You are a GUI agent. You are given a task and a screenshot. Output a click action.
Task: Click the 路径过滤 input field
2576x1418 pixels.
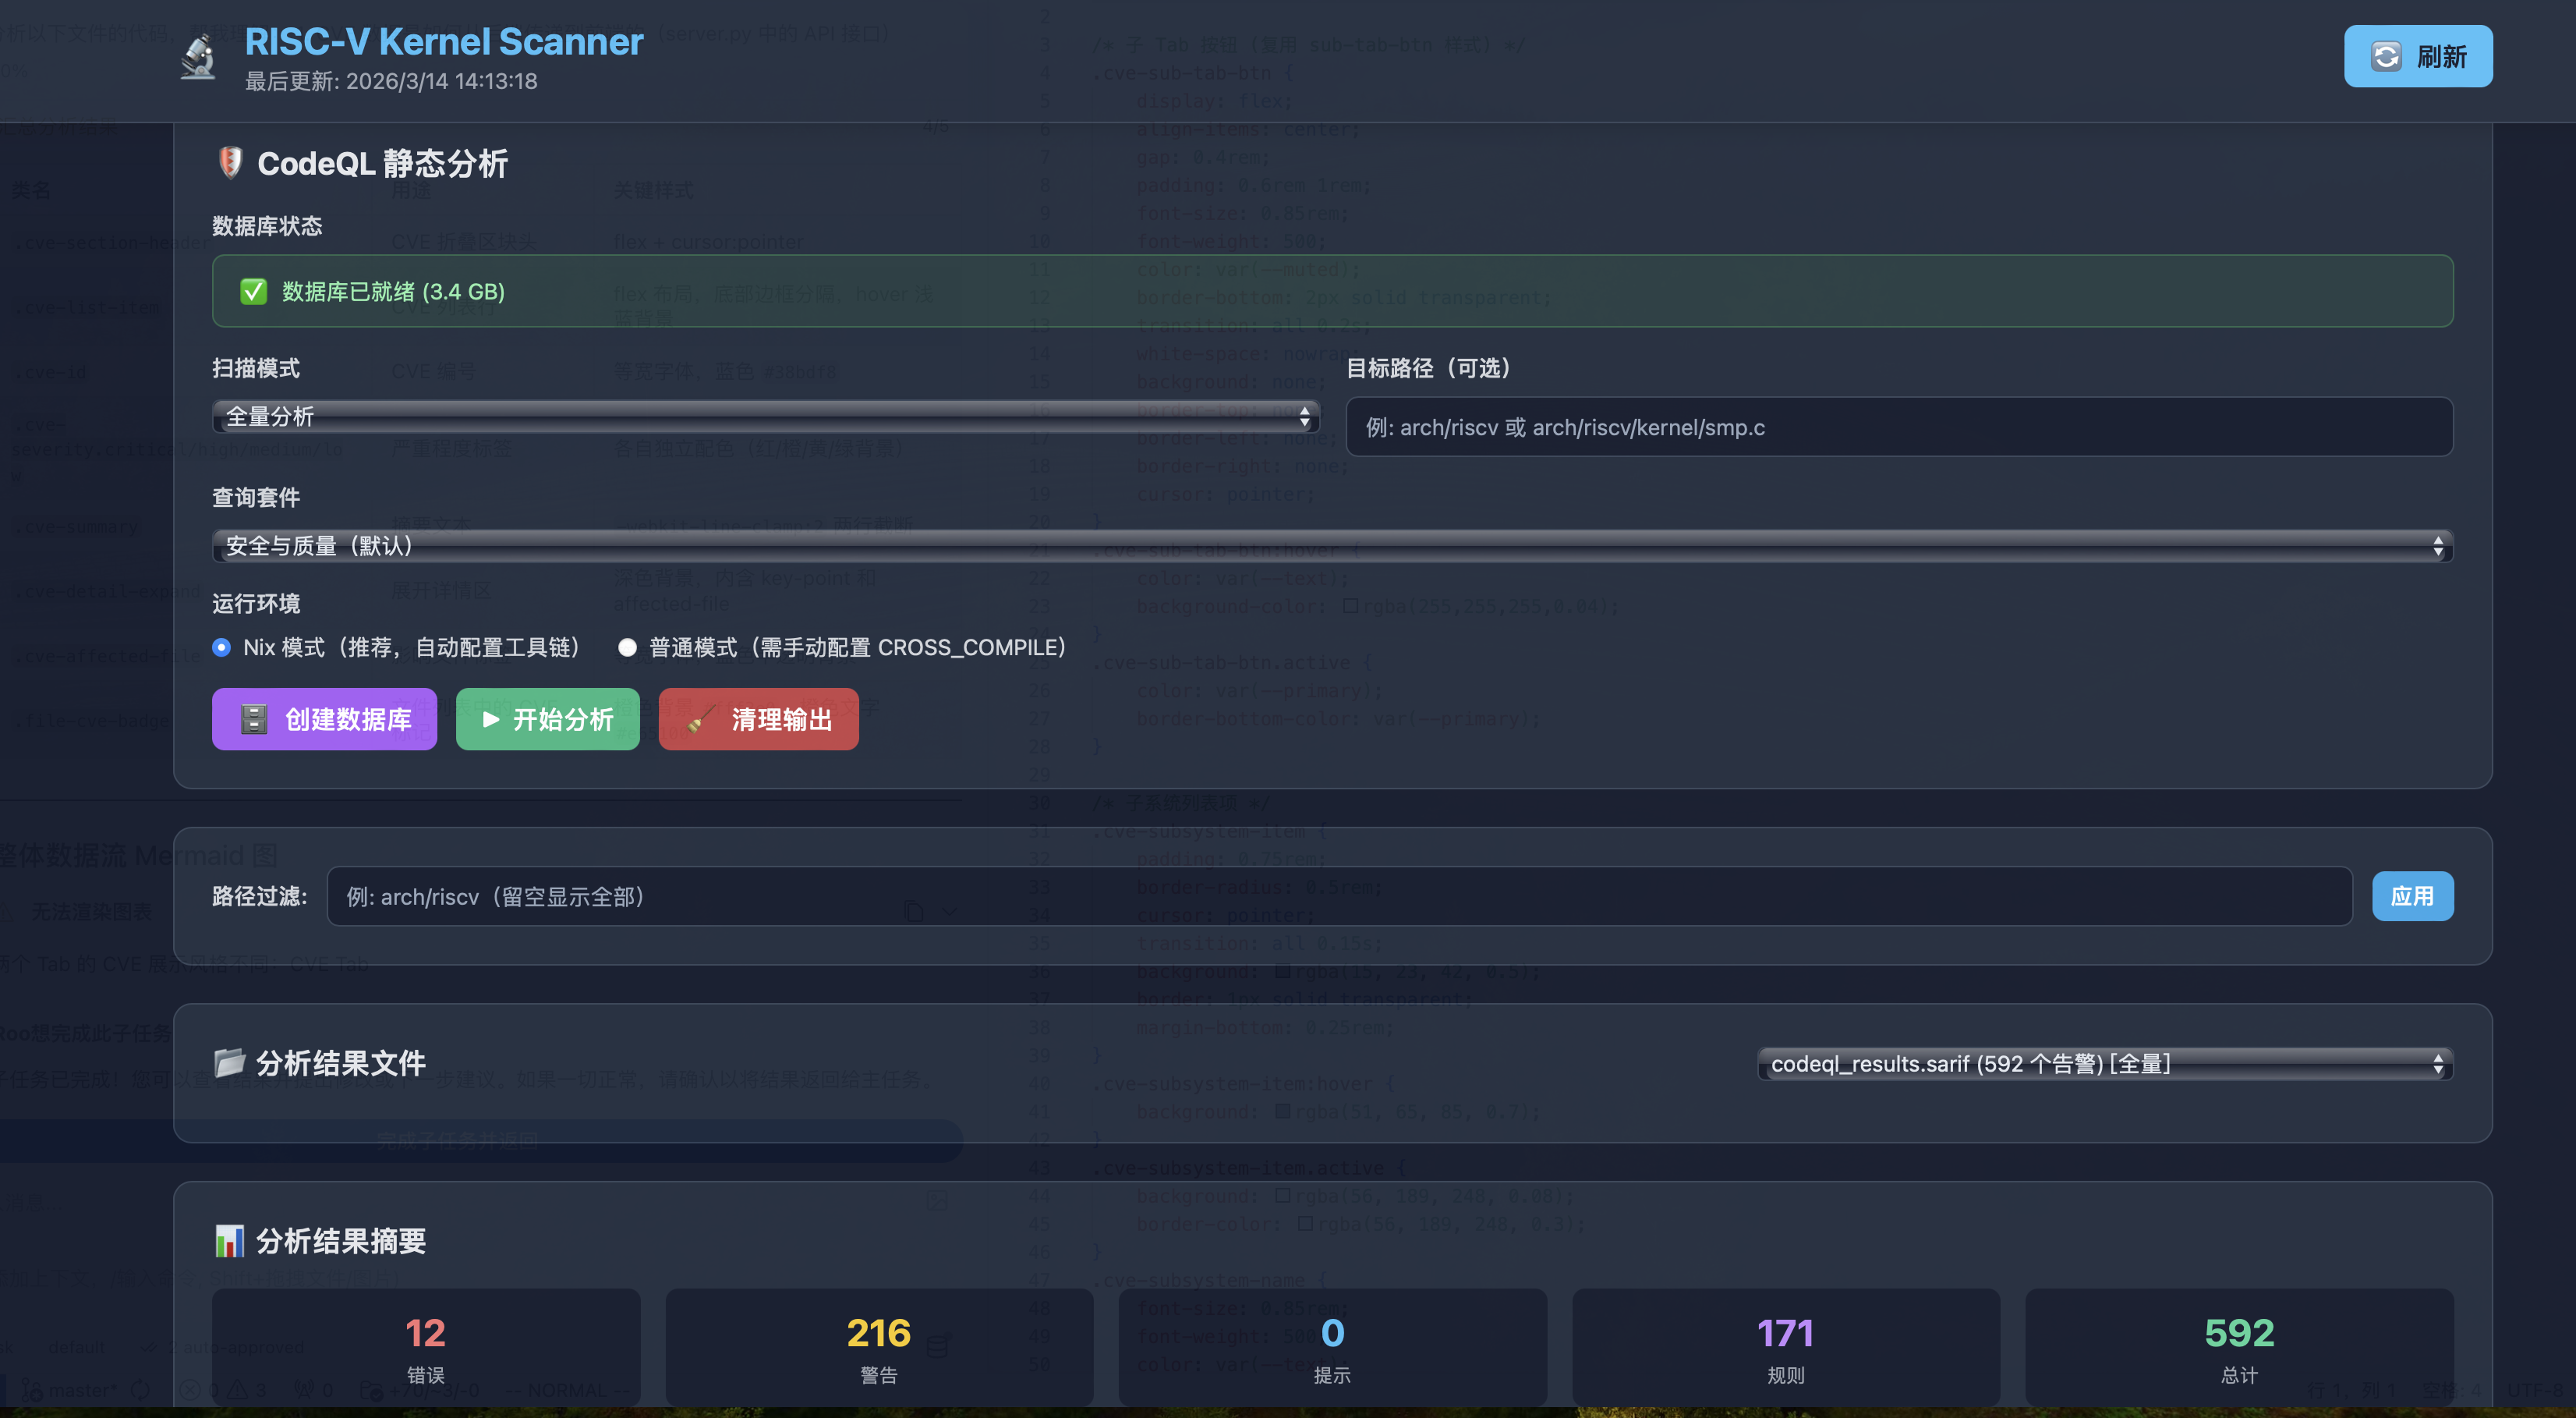1339,895
